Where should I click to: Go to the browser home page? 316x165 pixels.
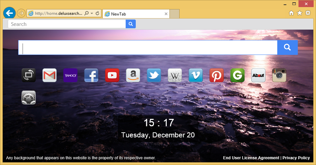point(291,13)
